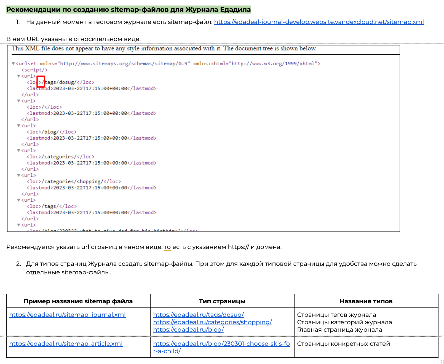Open the sitemap_journal.xml link in the table
Image resolution: width=444 pixels, height=364 pixels.
(67, 315)
